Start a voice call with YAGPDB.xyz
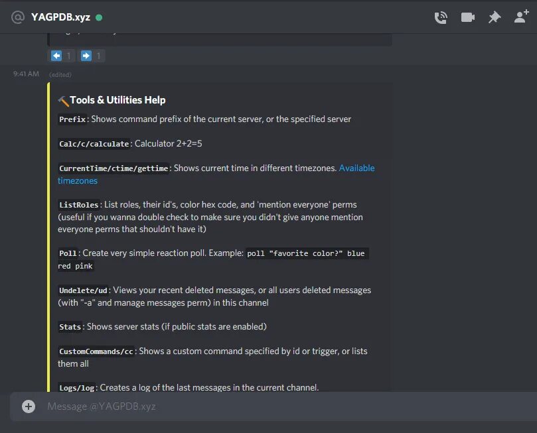Screen dimensions: 537x433 pos(441,17)
